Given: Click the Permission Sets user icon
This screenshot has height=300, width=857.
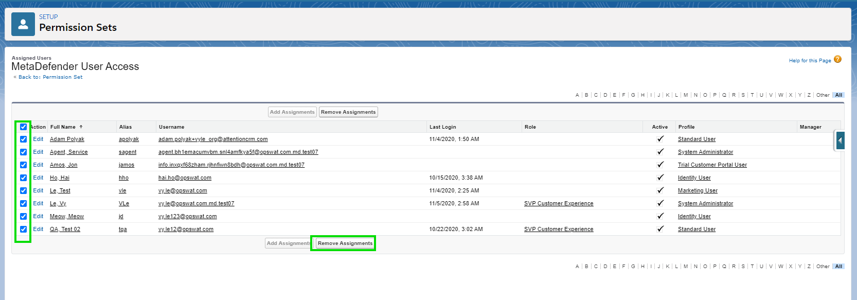Looking at the screenshot, I should 23,24.
